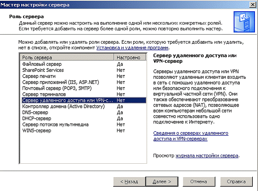Screen dimensions: 258x191
Task: Select Контроллер домена (Active Directory) row
Action: tap(84, 107)
